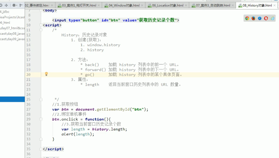Click line number 31 in the gutter
The height and width of the screenshot is (158, 279).
click(x=28, y=129)
